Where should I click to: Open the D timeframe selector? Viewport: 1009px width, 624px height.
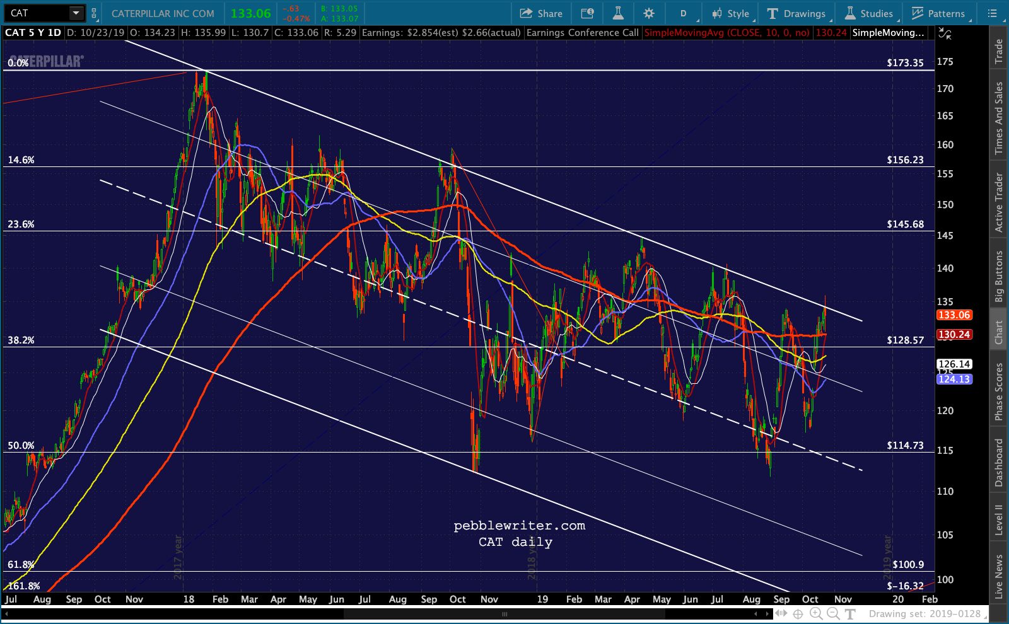[684, 13]
